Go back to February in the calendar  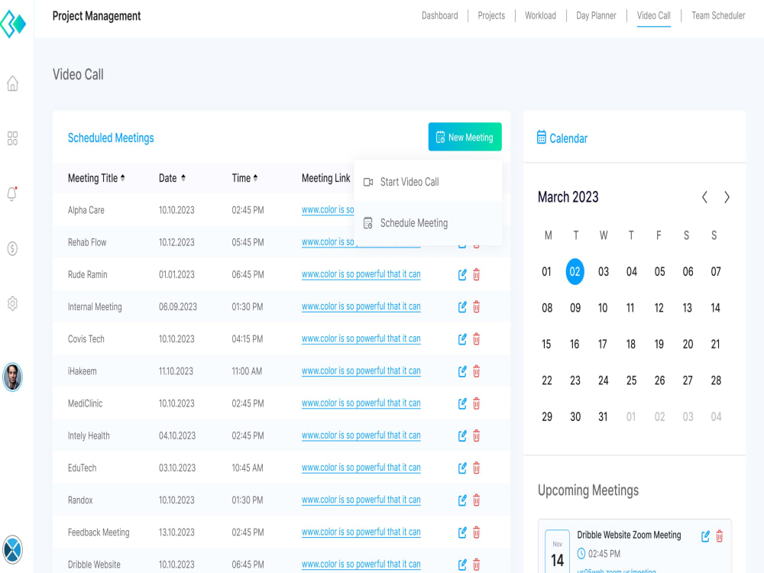pos(704,196)
